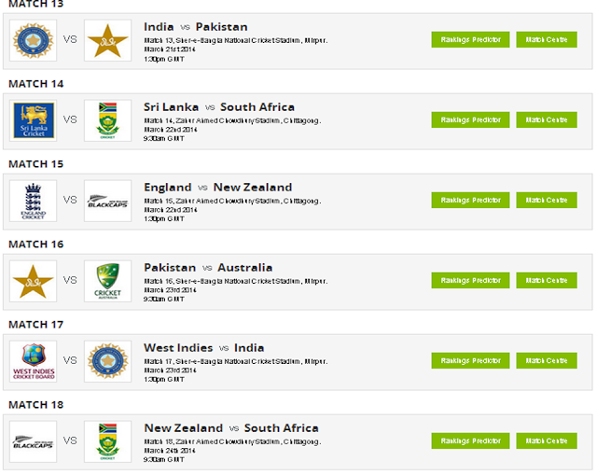This screenshot has width=597, height=475.
Task: Click South Africa logo in Match 14
Action: coord(107,120)
